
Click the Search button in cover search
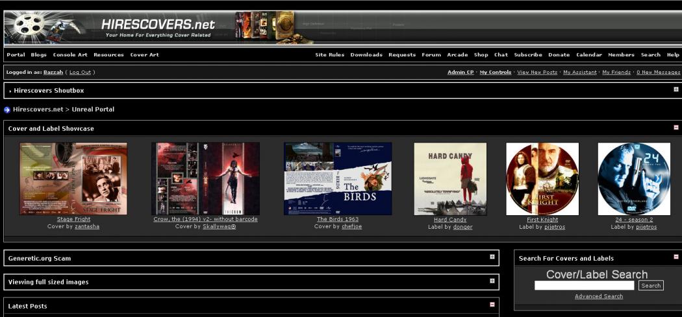tap(651, 285)
